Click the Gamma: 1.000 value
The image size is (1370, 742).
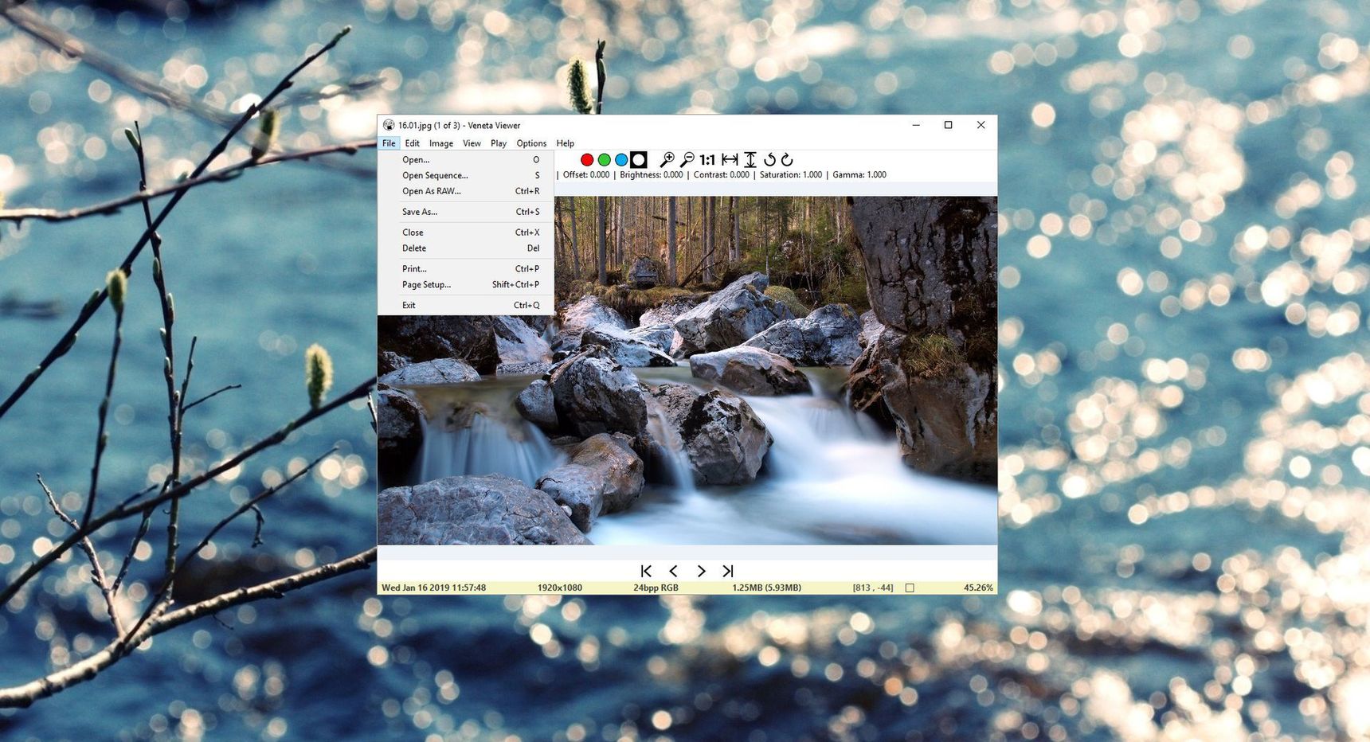pos(859,175)
